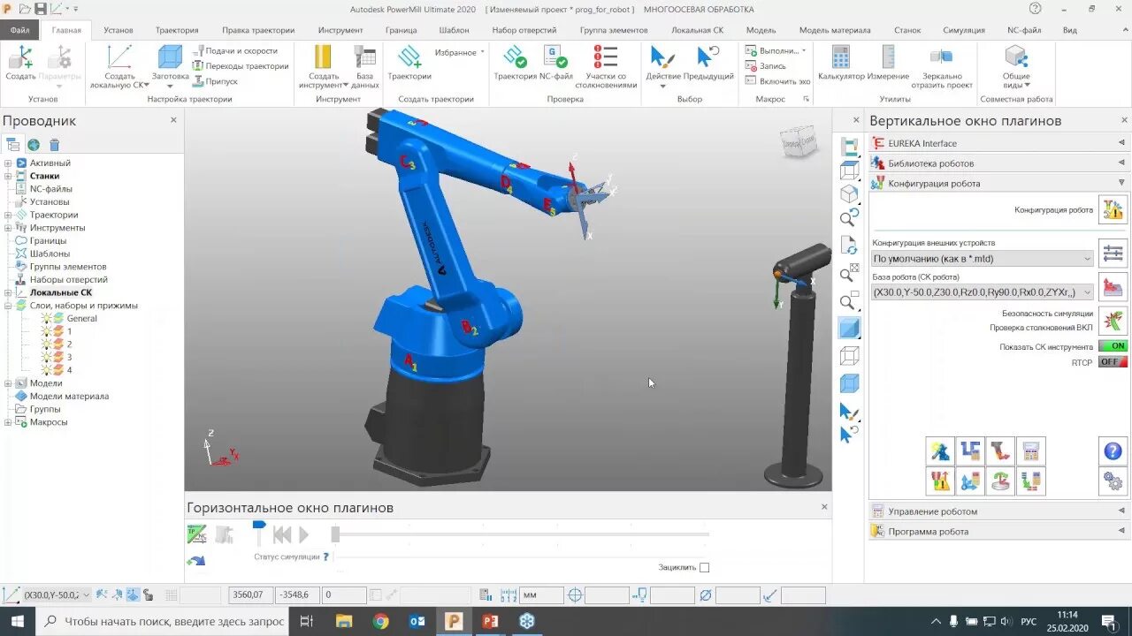The image size is (1132, 636).
Task: Click the Конфигурация робота button icon
Action: 1113,210
